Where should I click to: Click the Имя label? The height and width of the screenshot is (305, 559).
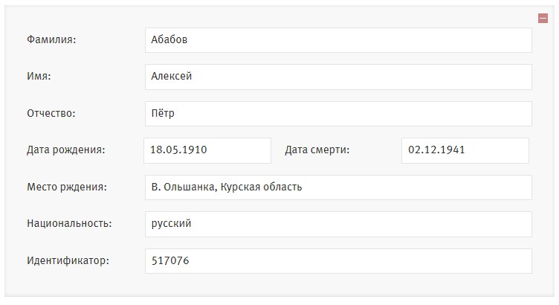point(39,77)
